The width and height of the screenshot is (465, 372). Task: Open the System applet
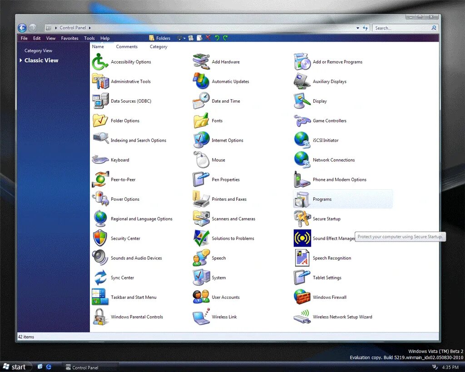click(x=209, y=277)
